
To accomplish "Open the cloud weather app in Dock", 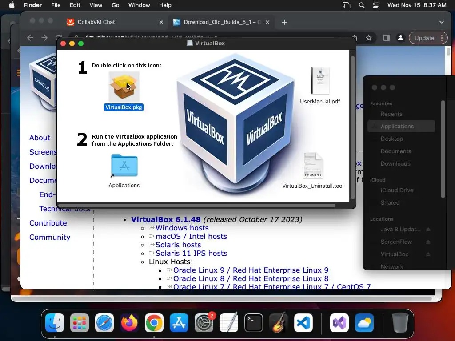I will [364, 323].
